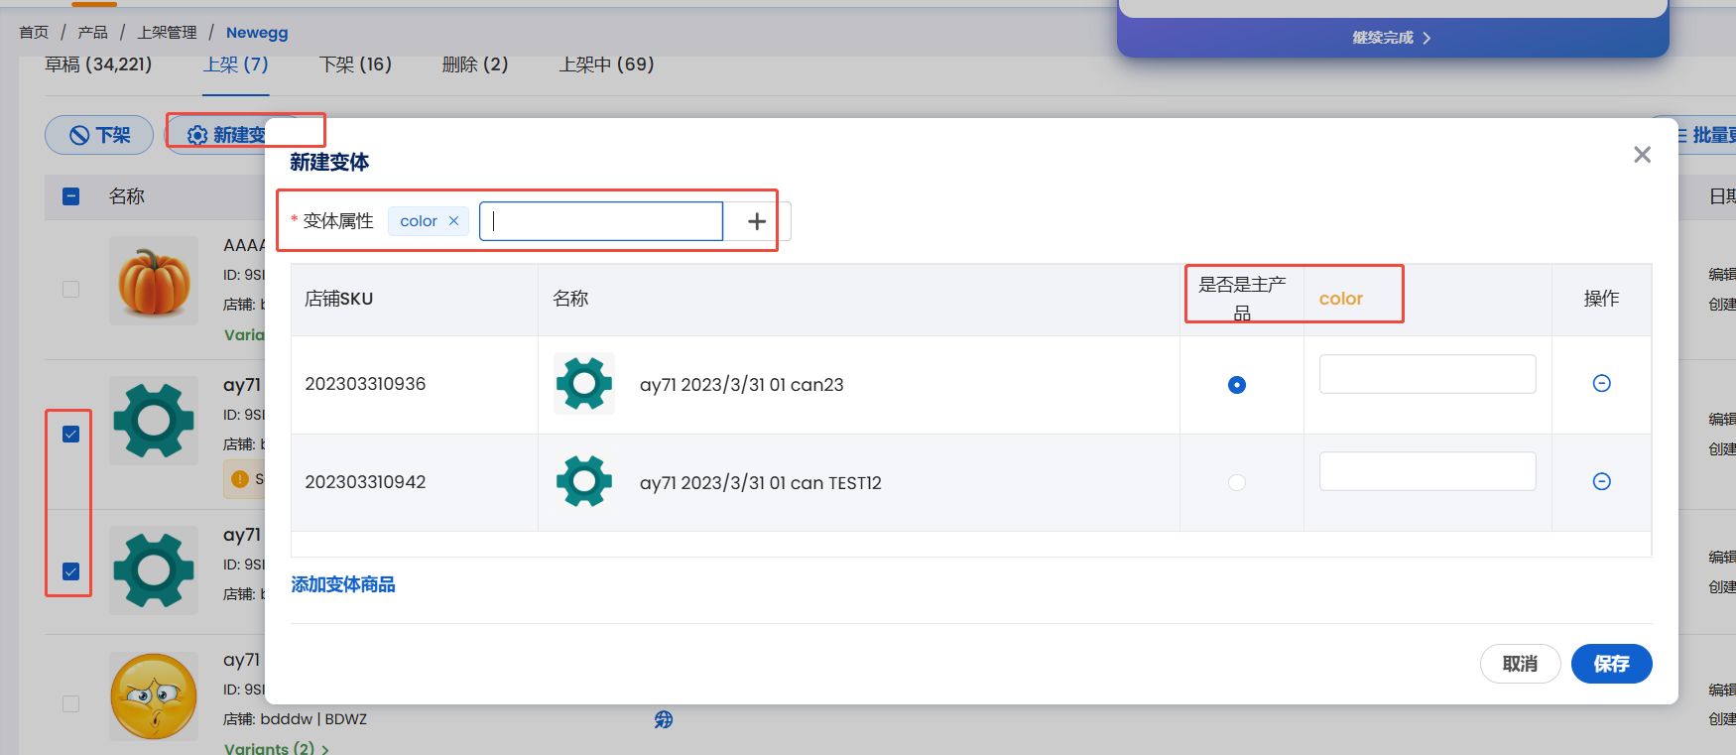Image resolution: width=1736 pixels, height=755 pixels.
Task: Click the 添加变体商品 link
Action: tap(343, 585)
